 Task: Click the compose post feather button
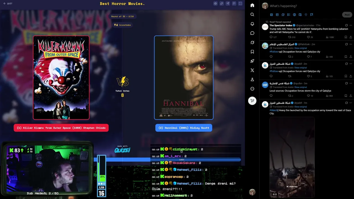click(x=252, y=101)
